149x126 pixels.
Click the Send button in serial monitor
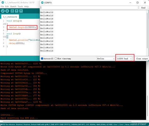click(143, 8)
